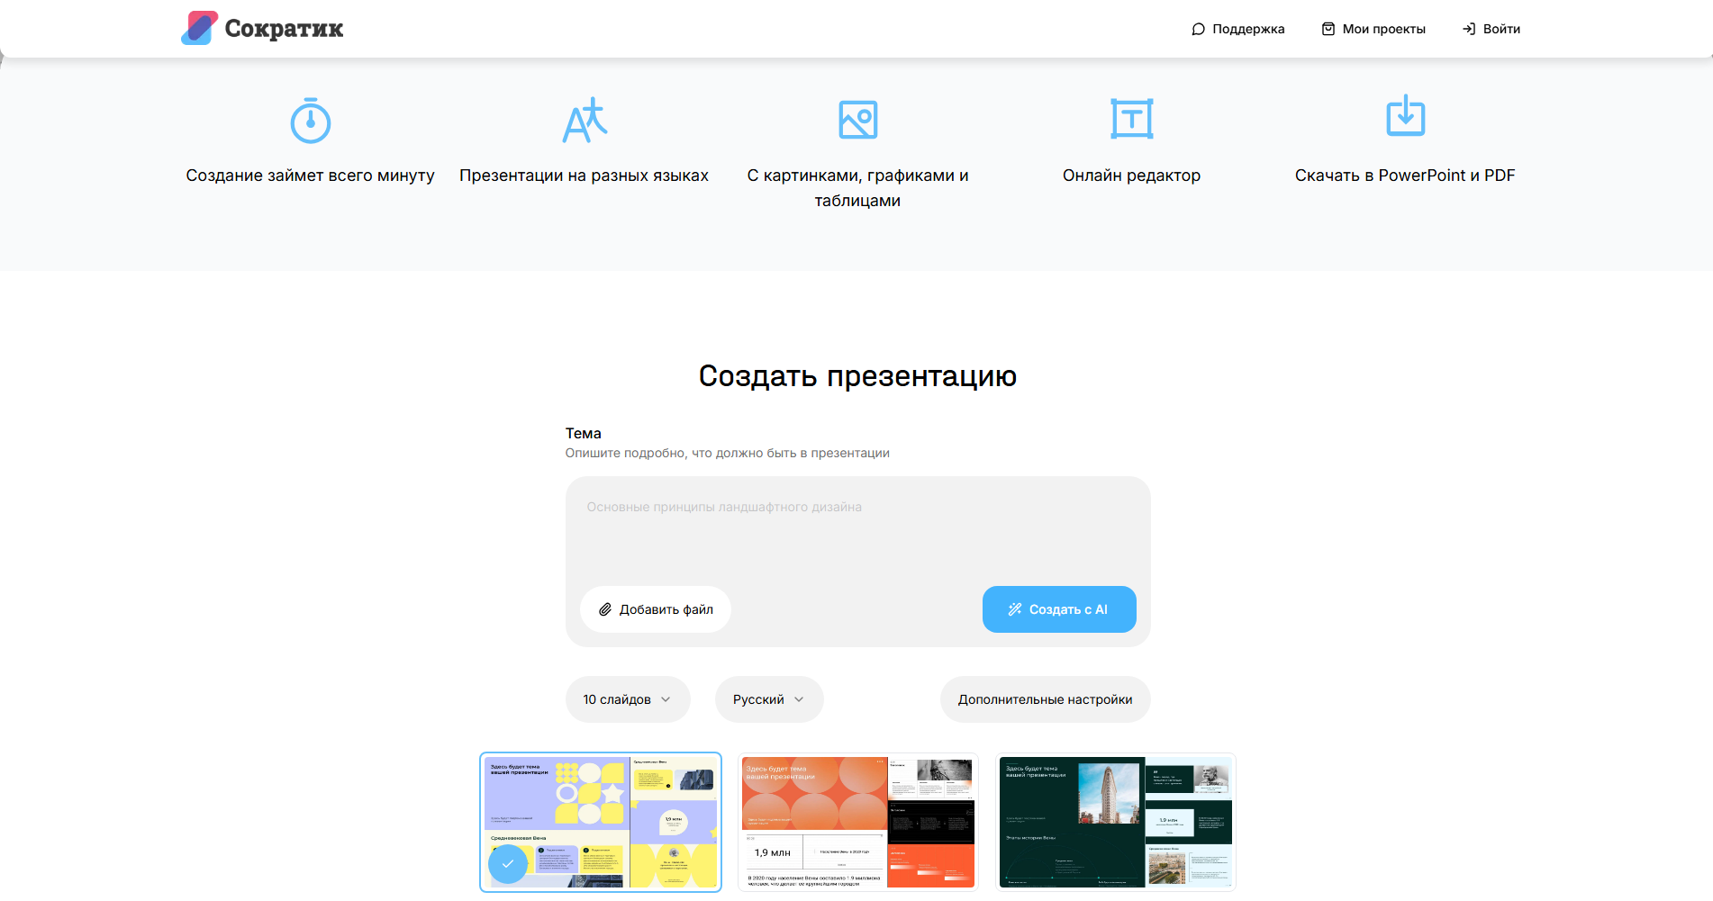Open the 10 слайдов dropdown

628,699
